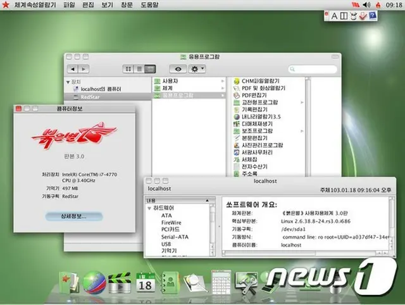Go forward in the 응용프로그람 file window
Viewport: 405px width, 305px height.
tap(84, 69)
